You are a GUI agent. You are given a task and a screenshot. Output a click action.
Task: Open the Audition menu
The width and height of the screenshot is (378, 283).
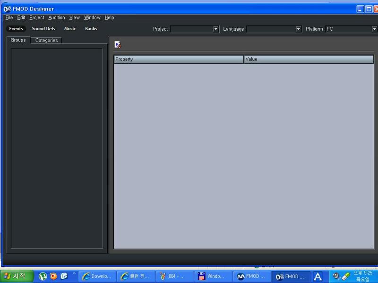point(57,17)
